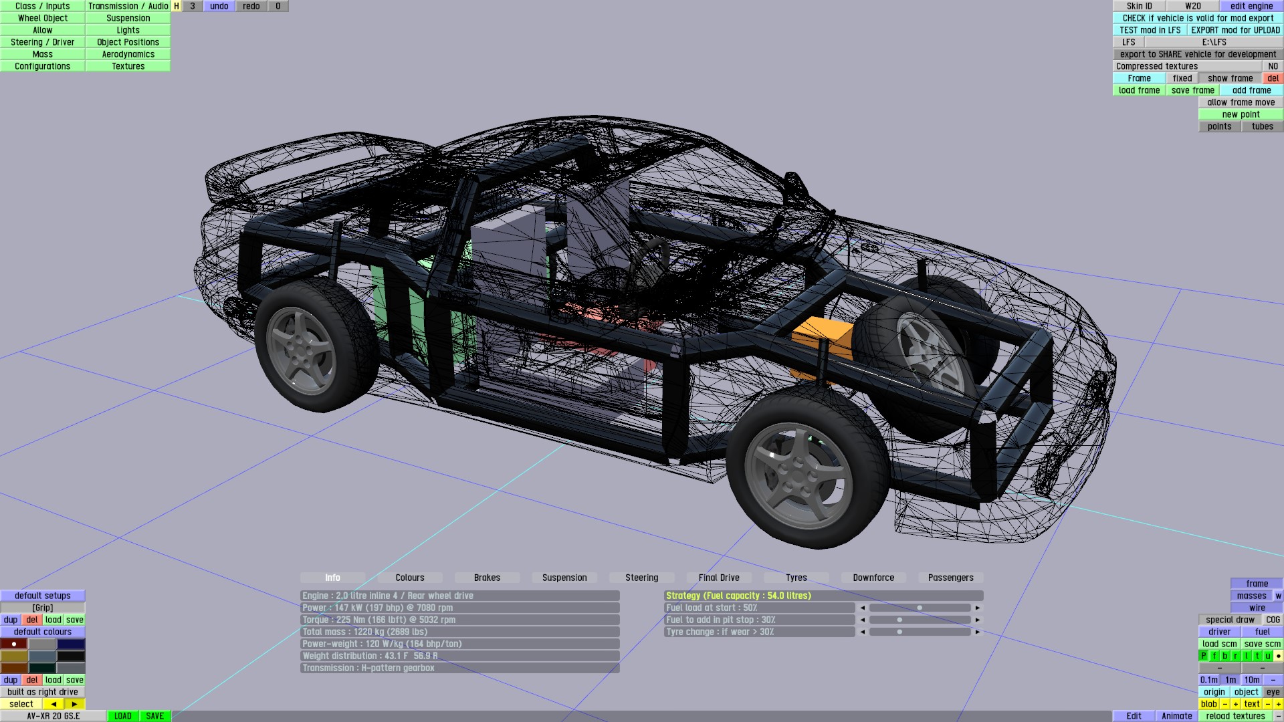The height and width of the screenshot is (722, 1284).
Task: Toggle COG special draw display
Action: click(x=1273, y=620)
